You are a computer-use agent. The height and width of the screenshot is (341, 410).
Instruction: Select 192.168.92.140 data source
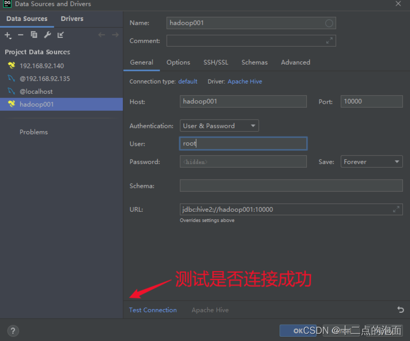(62, 66)
